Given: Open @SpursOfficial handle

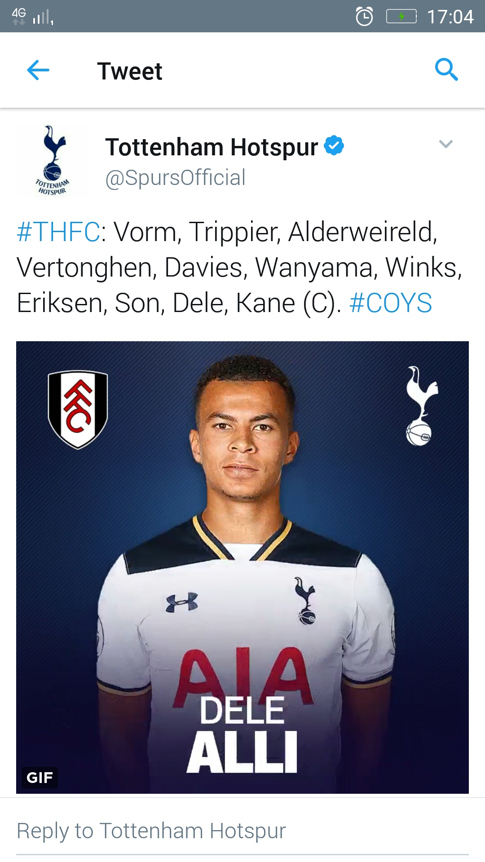Looking at the screenshot, I should coord(175,178).
